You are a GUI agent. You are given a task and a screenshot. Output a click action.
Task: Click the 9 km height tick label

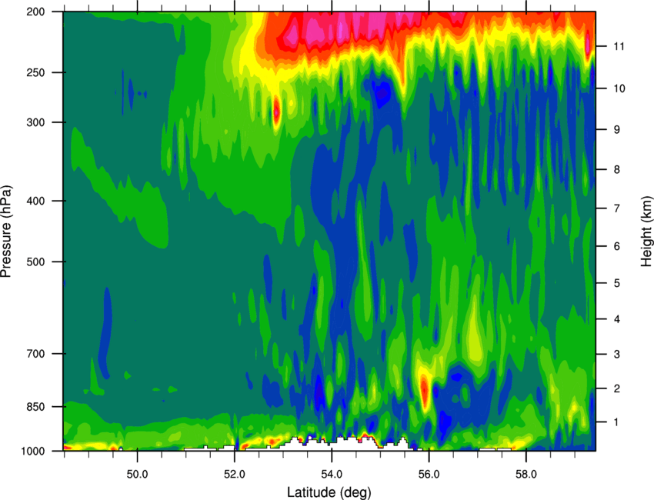click(x=616, y=130)
